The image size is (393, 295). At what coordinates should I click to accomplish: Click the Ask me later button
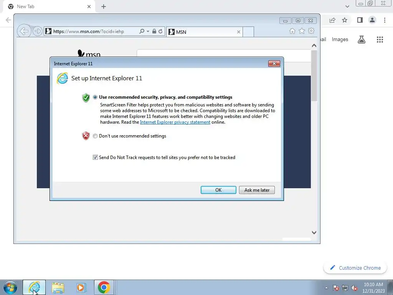[257, 190]
